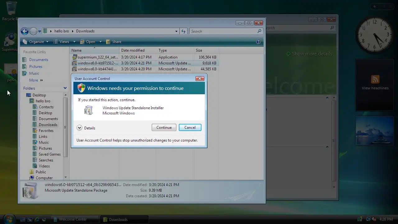Click the Windows security shield icon
This screenshot has height=224, width=398.
click(x=81, y=88)
